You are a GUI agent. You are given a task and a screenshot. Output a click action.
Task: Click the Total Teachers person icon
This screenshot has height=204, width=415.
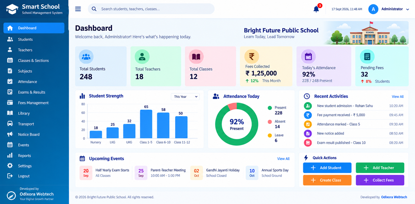142,57
